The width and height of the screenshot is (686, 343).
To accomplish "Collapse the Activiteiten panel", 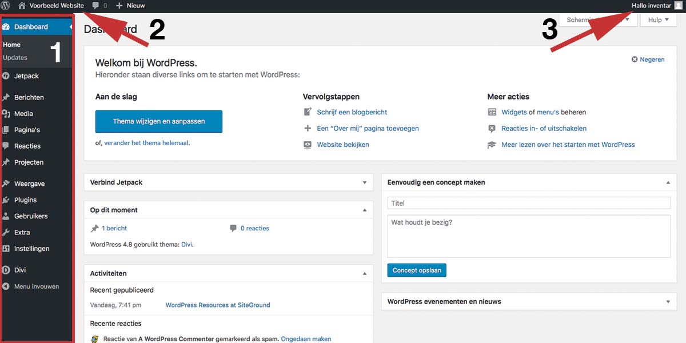I will pos(365,274).
